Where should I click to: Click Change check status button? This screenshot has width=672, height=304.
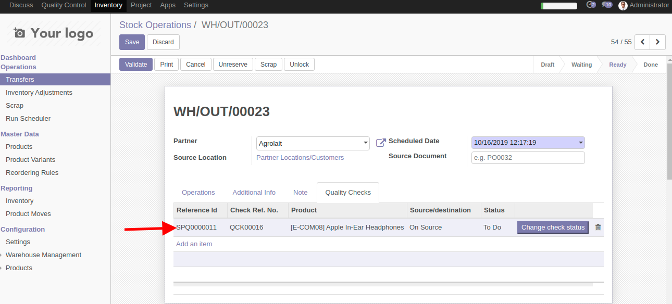(553, 227)
